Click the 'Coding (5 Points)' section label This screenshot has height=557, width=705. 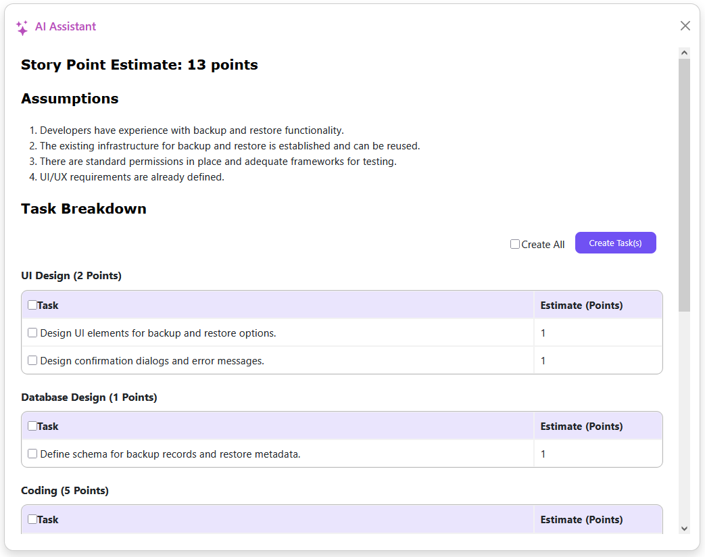coord(65,491)
